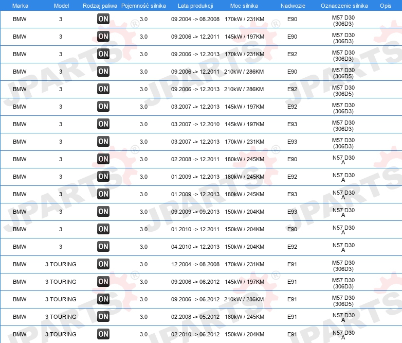Screen dimensions: 402x343
Task: Click the ON icon for 3 TOURING 12.2004 row
Action: 103,264
